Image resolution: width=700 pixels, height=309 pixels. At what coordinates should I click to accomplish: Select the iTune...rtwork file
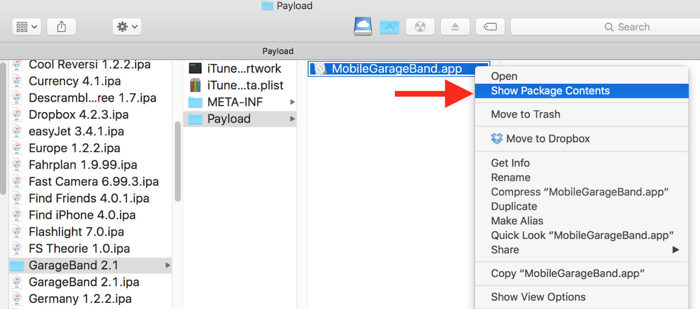tap(240, 68)
